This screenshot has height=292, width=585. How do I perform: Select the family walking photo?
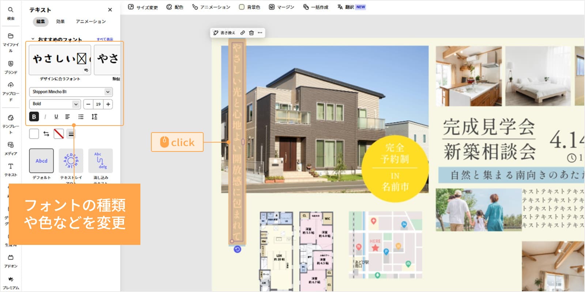coord(479,210)
